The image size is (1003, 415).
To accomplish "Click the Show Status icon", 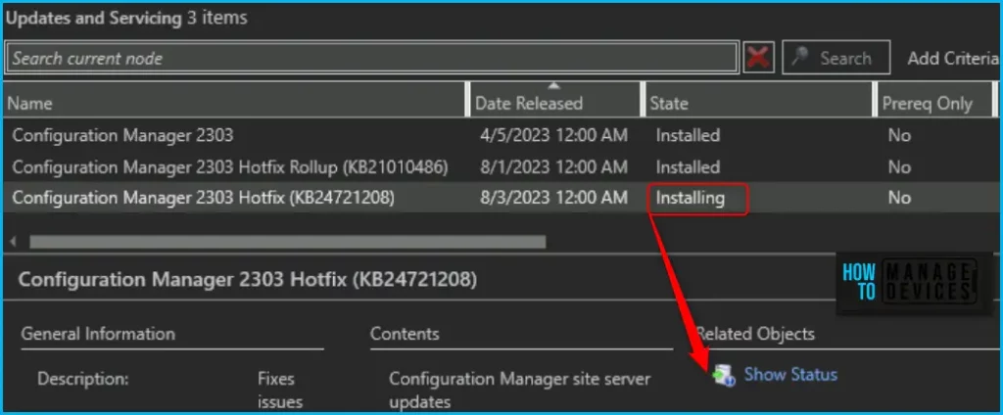I will pyautogui.click(x=725, y=375).
